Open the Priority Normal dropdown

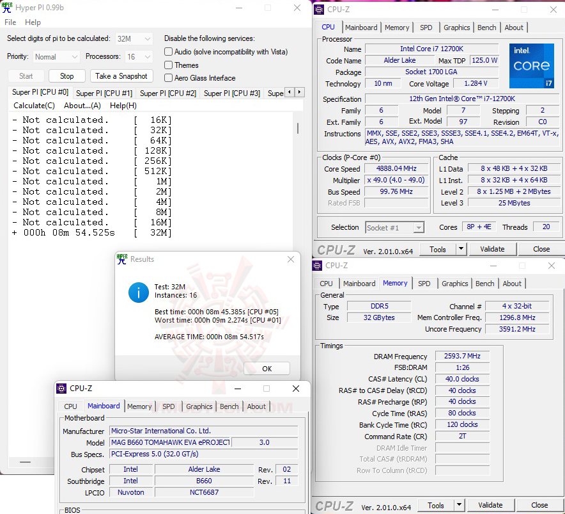[57, 57]
